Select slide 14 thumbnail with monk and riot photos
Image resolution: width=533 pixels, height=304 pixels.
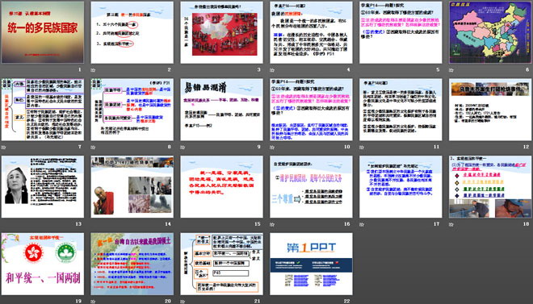click(x=132, y=186)
